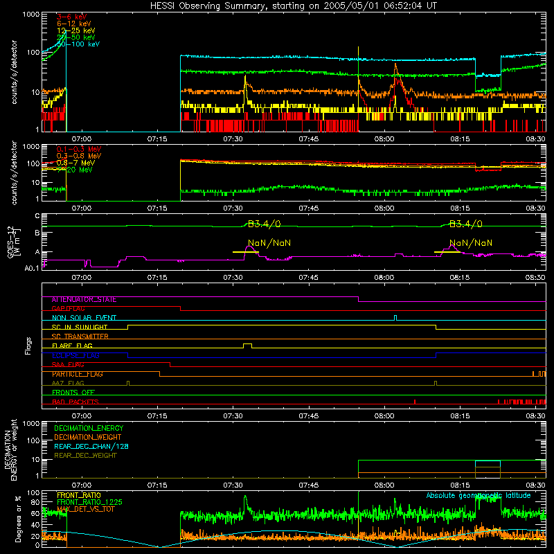
Task: Select the dim olive A4Z_FLAG label
Action: [x=68, y=383]
